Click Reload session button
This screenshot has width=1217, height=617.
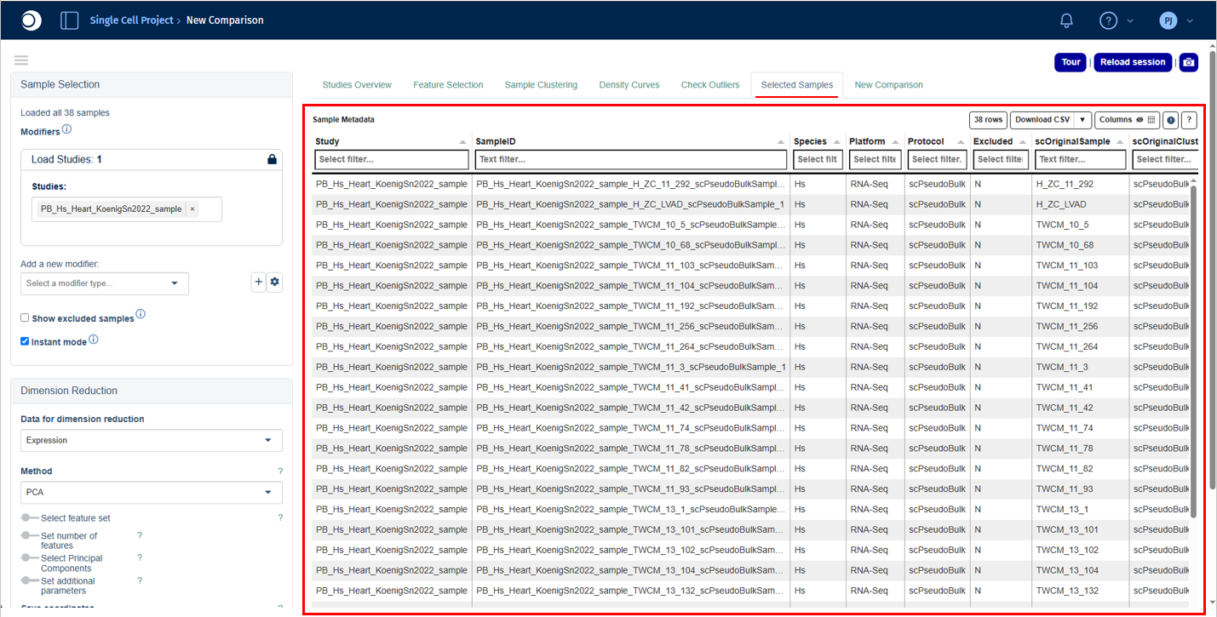pos(1133,62)
